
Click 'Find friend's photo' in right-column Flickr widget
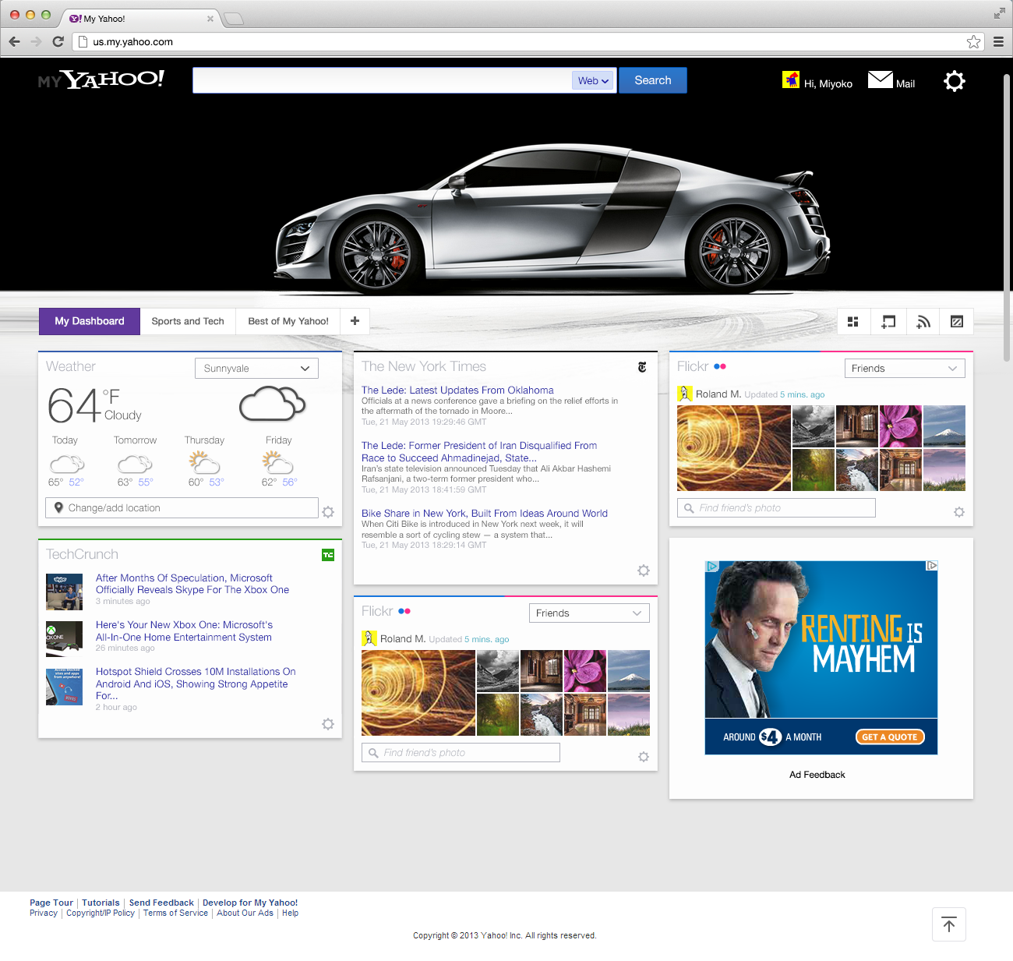pyautogui.click(x=776, y=507)
